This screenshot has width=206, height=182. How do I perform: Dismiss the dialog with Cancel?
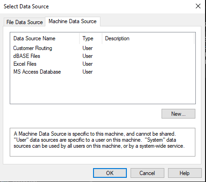(x=147, y=173)
